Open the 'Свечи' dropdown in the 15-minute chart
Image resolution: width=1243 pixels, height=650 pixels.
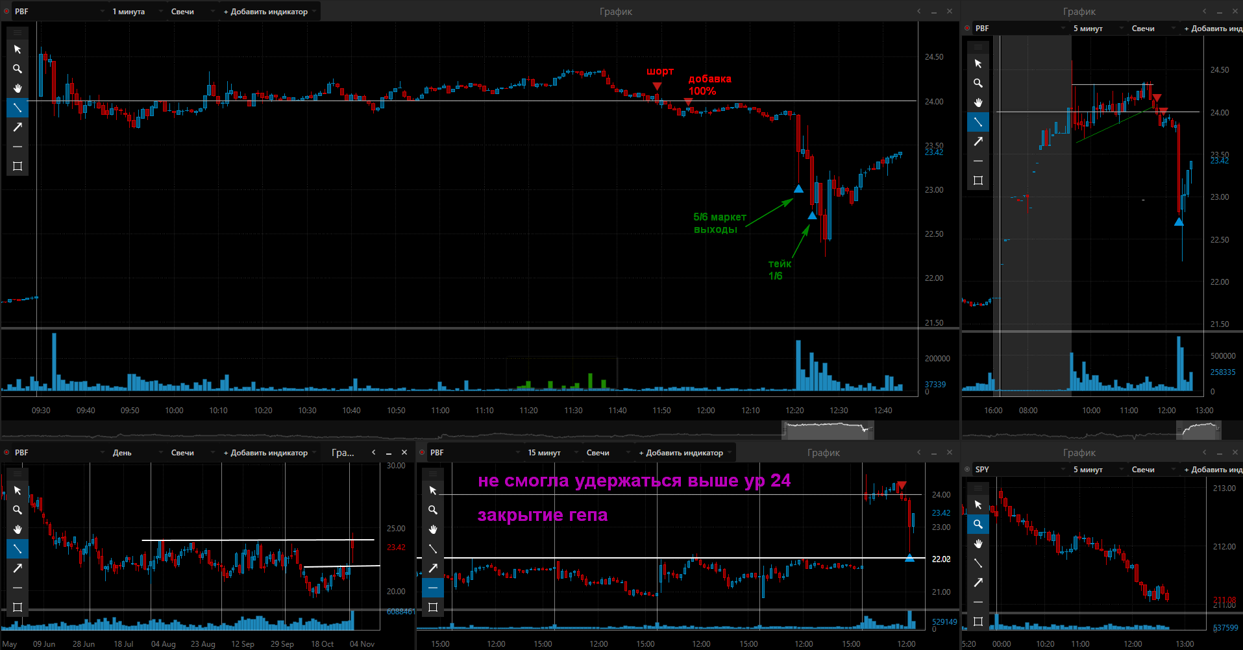pyautogui.click(x=608, y=452)
